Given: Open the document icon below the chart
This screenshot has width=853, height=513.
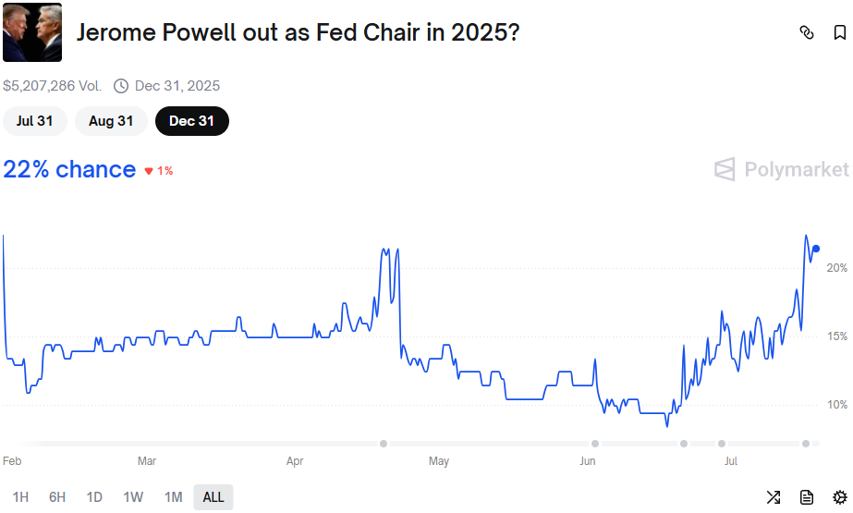Looking at the screenshot, I should 807,497.
